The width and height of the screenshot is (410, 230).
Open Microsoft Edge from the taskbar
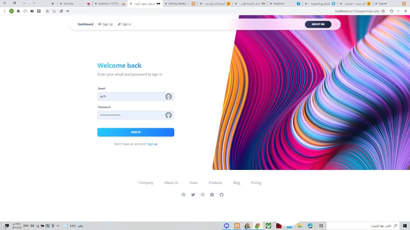310,226
